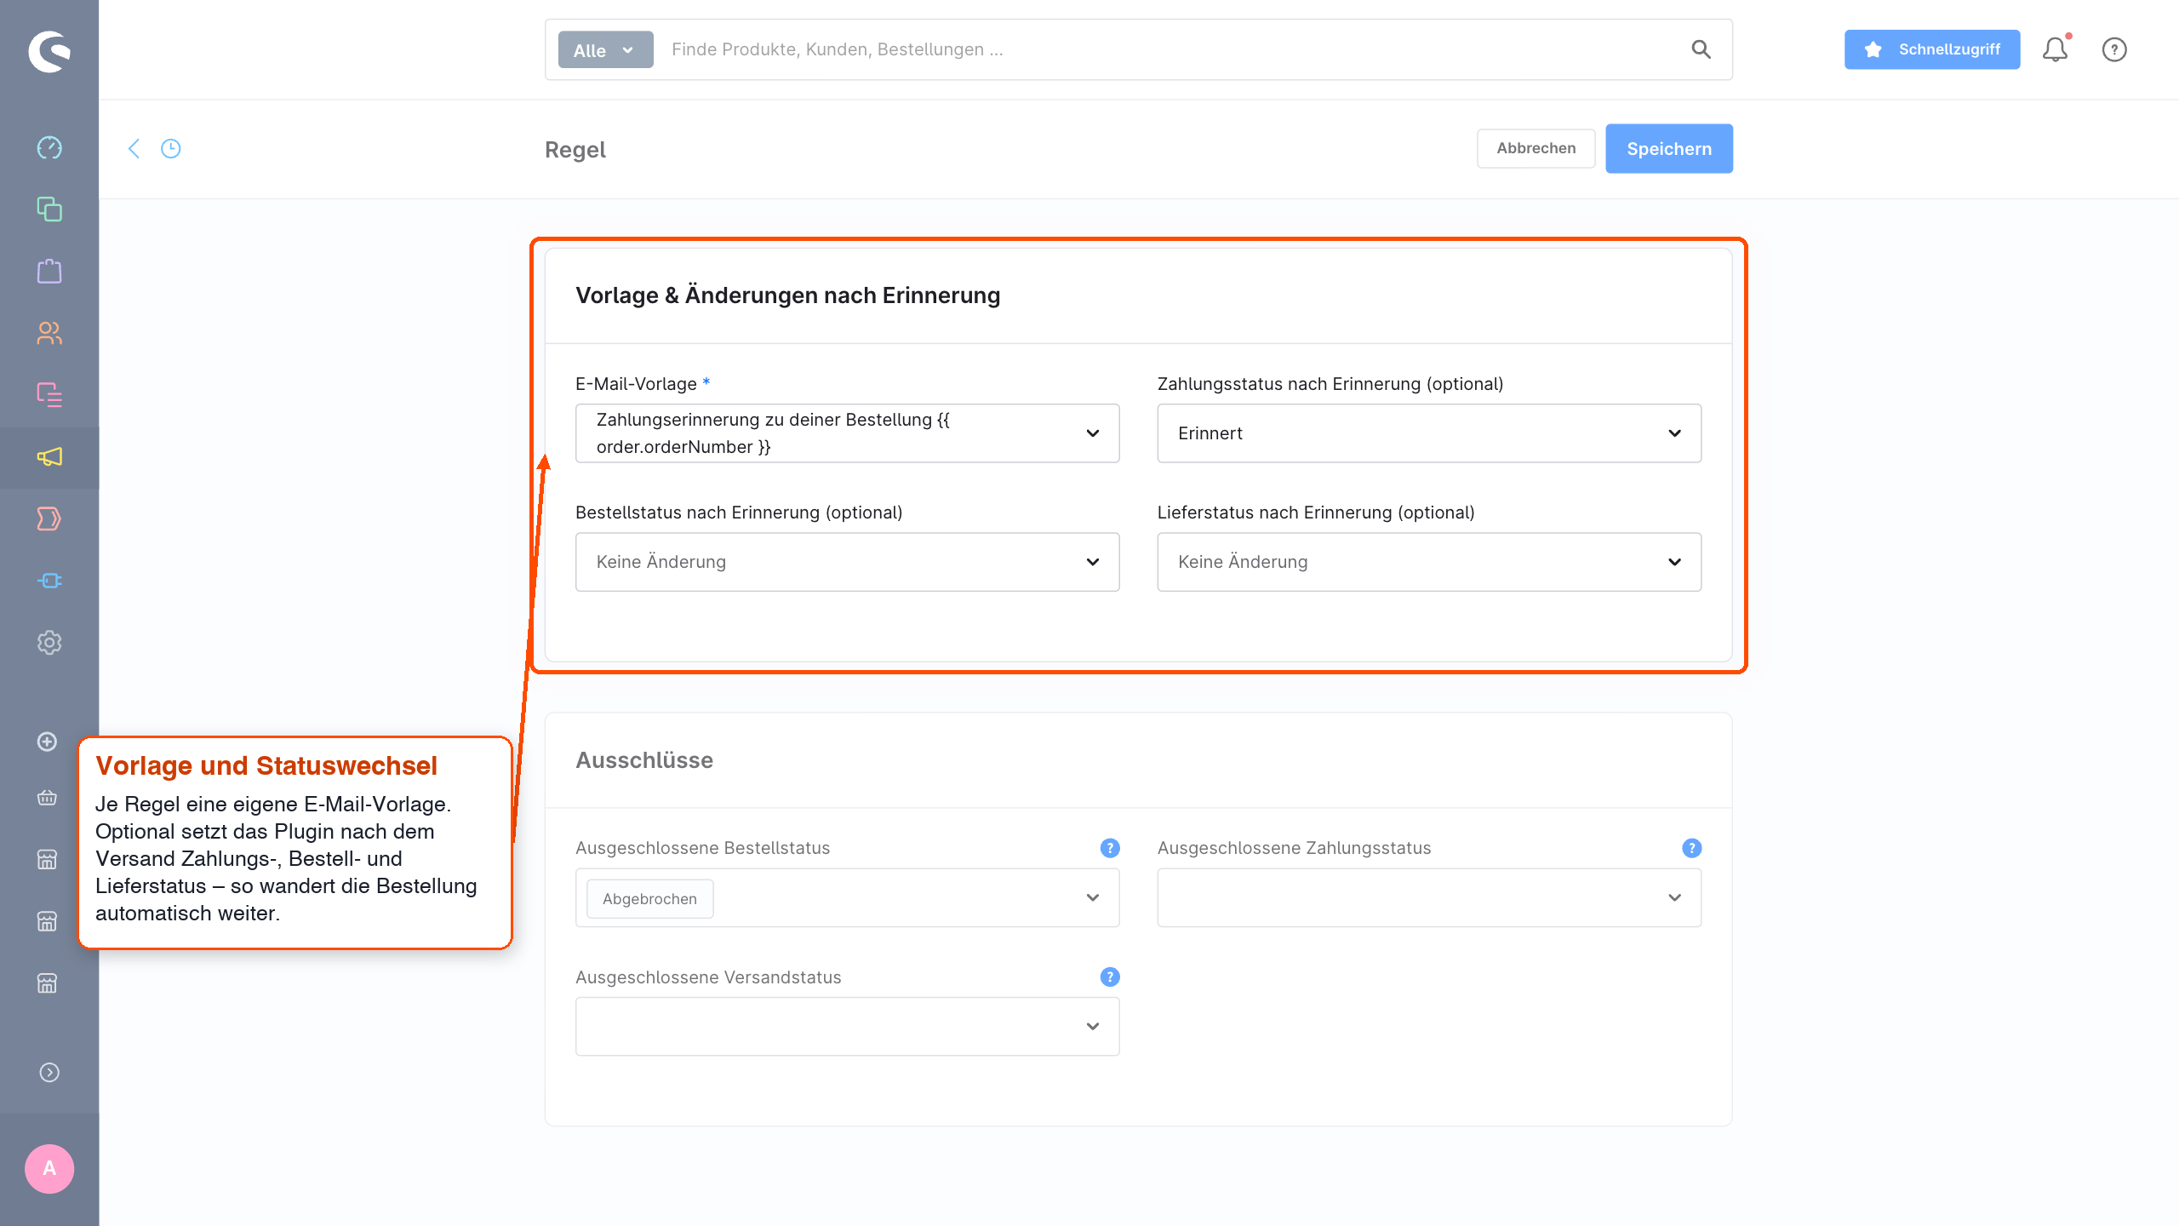The image size is (2179, 1226).
Task: Open Bestellstatus nach Erinnerung dropdown
Action: [847, 562]
